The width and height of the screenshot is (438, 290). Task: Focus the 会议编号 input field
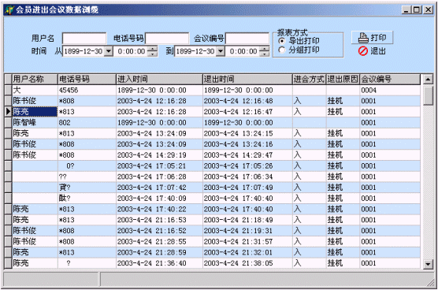[247, 39]
